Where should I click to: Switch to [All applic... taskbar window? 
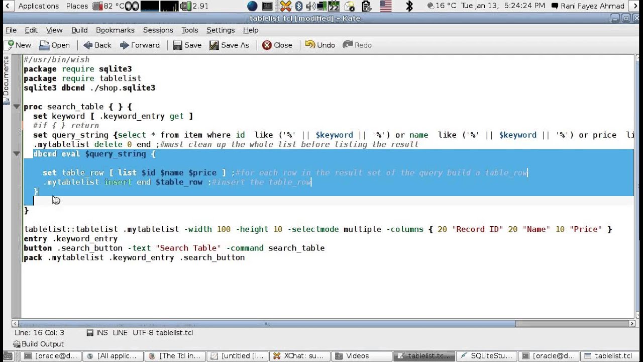(113, 356)
